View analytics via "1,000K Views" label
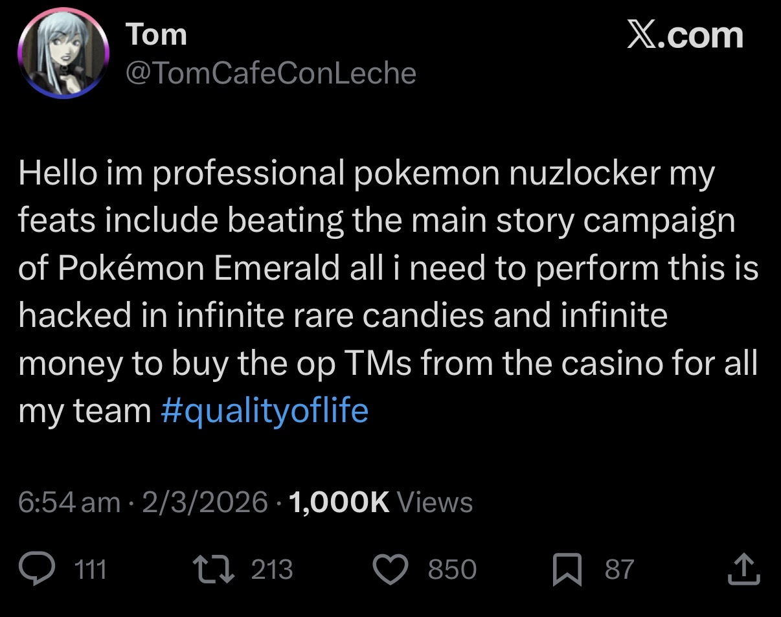Viewport: 781px width, 617px height. point(381,502)
